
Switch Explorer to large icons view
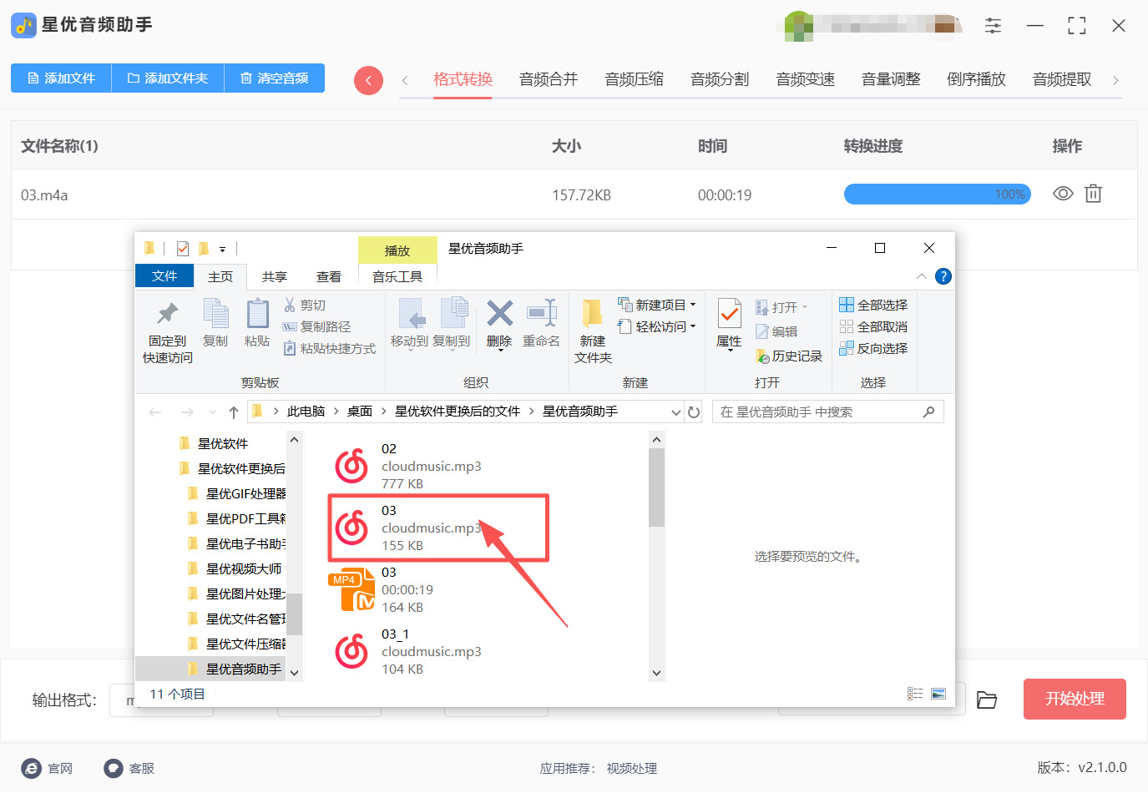[x=938, y=694]
